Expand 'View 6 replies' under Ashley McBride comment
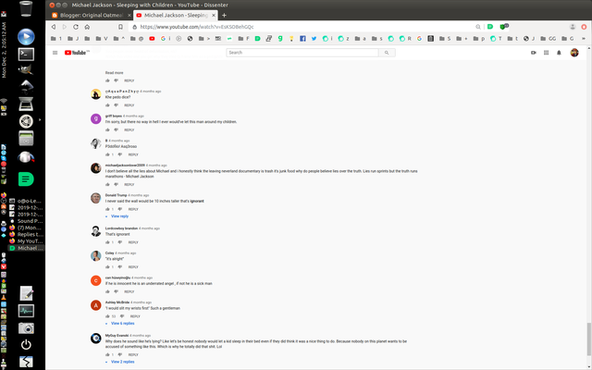Viewport: 592px width, 370px height. point(123,324)
